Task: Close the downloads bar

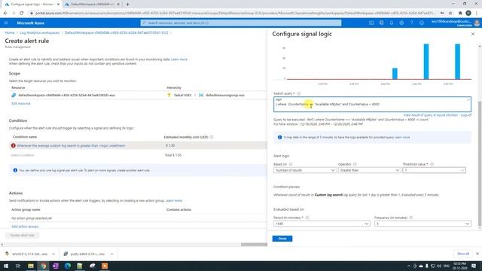Action: pyautogui.click(x=477, y=254)
